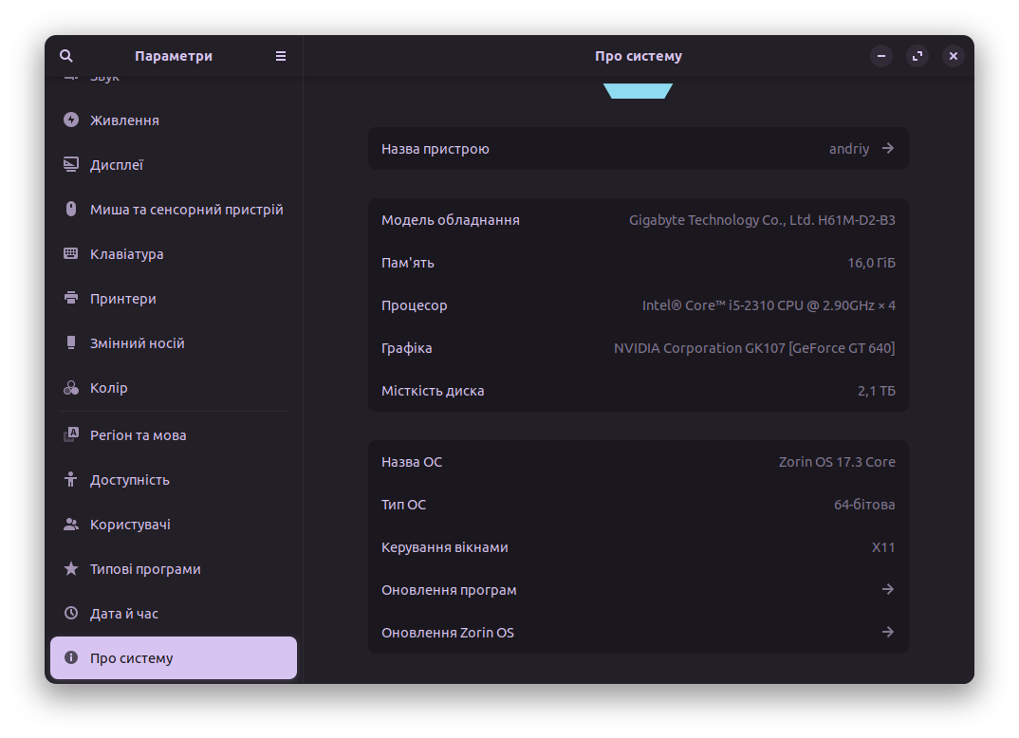This screenshot has width=1019, height=738.
Task: Select the highlighted Про систему item
Action: (x=174, y=658)
